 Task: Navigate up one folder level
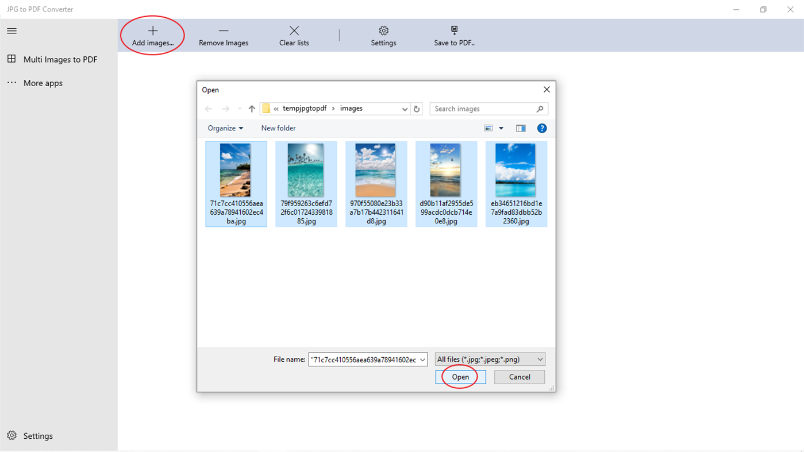[x=251, y=108]
